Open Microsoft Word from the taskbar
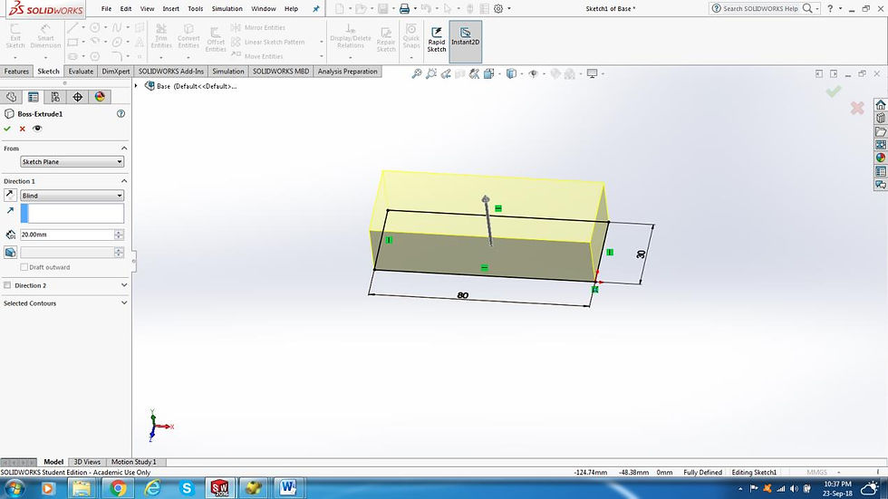This screenshot has width=888, height=499. click(x=288, y=488)
